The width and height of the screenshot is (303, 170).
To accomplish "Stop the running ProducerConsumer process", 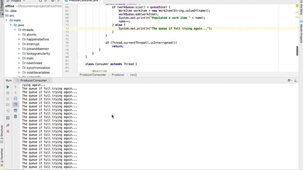I will (x=8, y=93).
